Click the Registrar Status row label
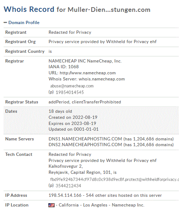 coord(22,102)
